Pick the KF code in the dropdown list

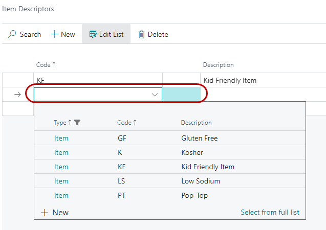[x=121, y=167]
